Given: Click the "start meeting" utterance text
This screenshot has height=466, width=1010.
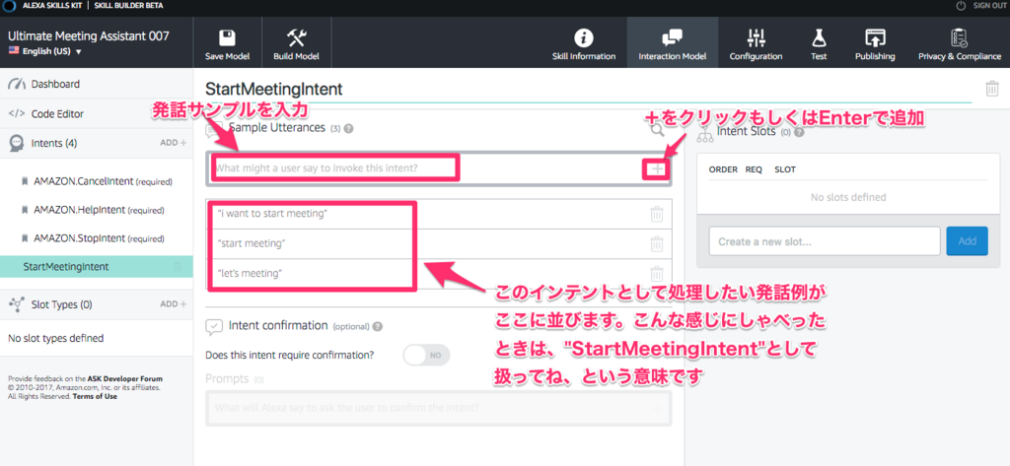Looking at the screenshot, I should 252,244.
